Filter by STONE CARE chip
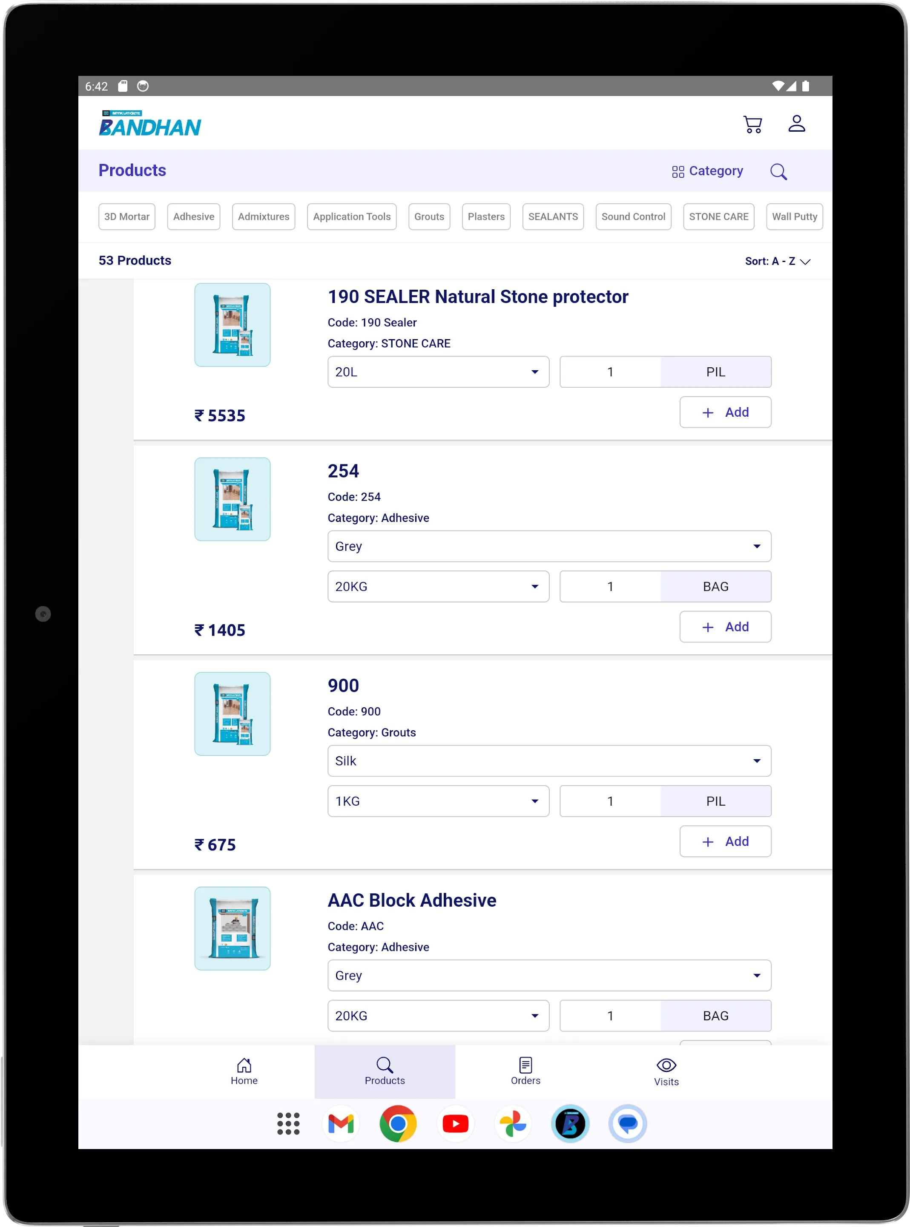Viewport: 910px width, 1227px height. (x=718, y=216)
